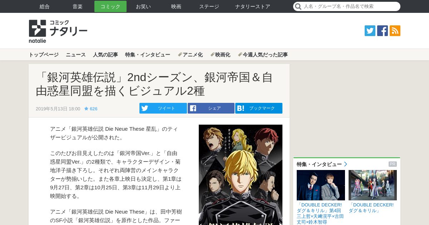Click the bird icon on ツイート button
Viewport: 429px width, 225px height.
coord(145,108)
